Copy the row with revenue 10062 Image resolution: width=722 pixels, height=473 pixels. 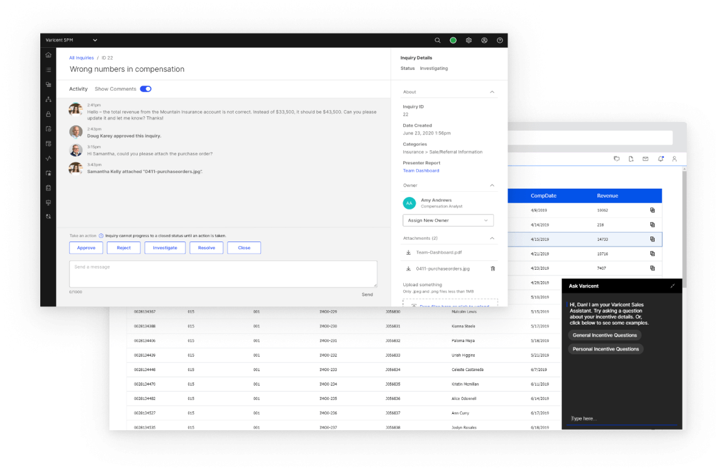click(x=652, y=210)
